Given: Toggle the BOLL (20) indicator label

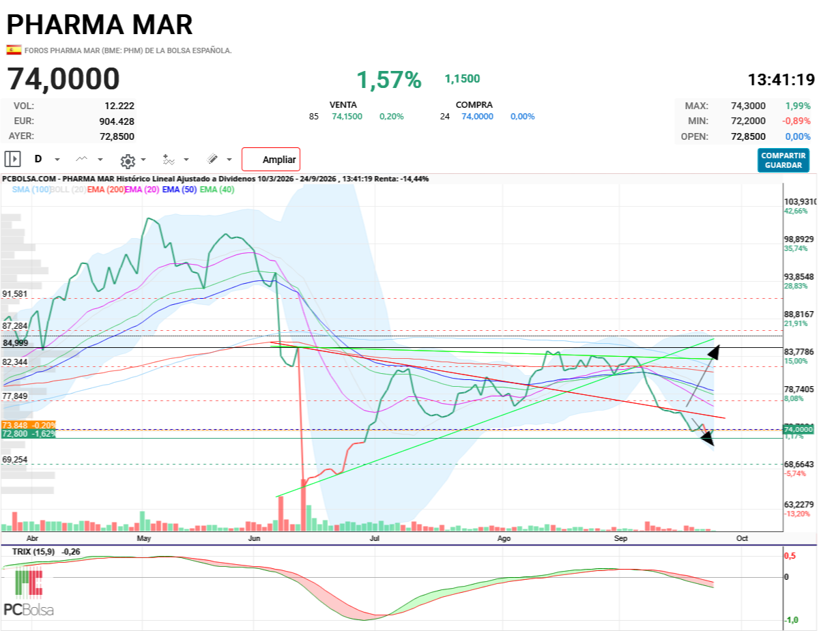Looking at the screenshot, I should [x=69, y=190].
